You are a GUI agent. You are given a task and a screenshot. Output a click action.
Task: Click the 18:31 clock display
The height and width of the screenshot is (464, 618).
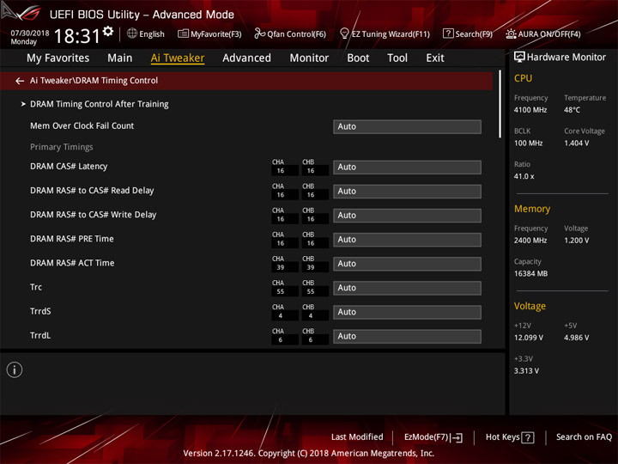click(x=77, y=36)
